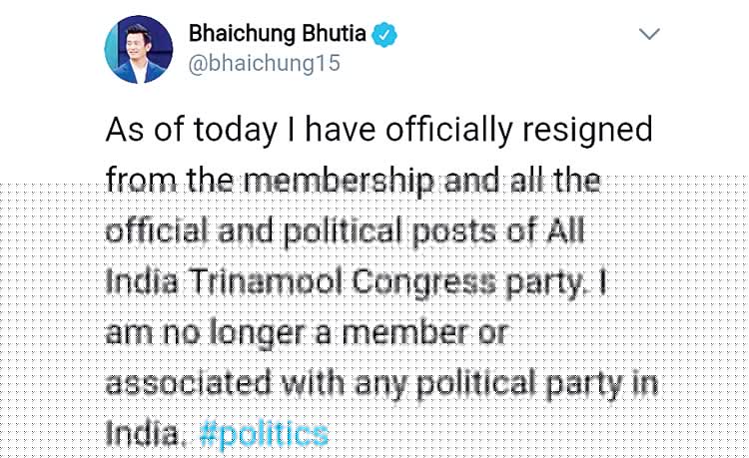This screenshot has width=749, height=458.
Task: Click "India." right before the #politics hashtag
Action: tap(145, 435)
